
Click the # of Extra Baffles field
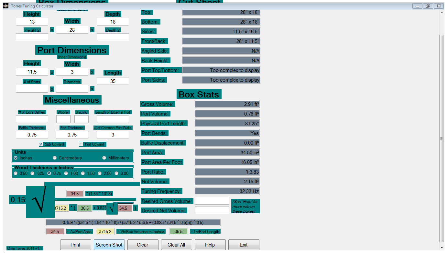pyautogui.click(x=32, y=119)
